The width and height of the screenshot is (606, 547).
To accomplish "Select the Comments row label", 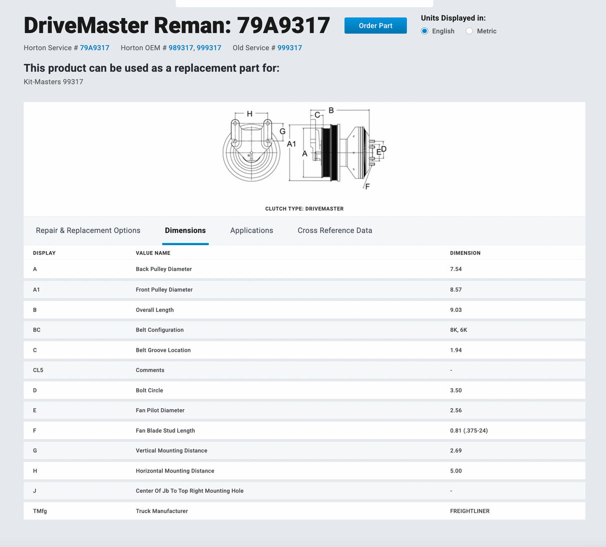I will pyautogui.click(x=150, y=370).
